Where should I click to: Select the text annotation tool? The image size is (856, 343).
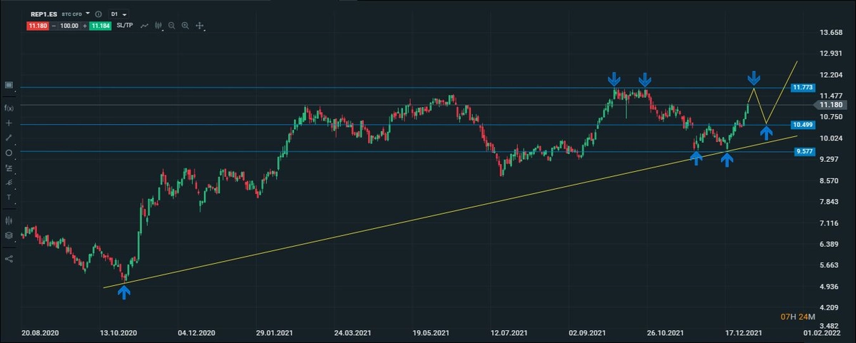click(x=9, y=197)
